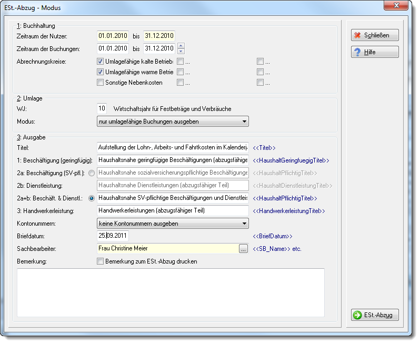Click the red X Schließen icon
420x344 pixels.
pyautogui.click(x=357, y=35)
